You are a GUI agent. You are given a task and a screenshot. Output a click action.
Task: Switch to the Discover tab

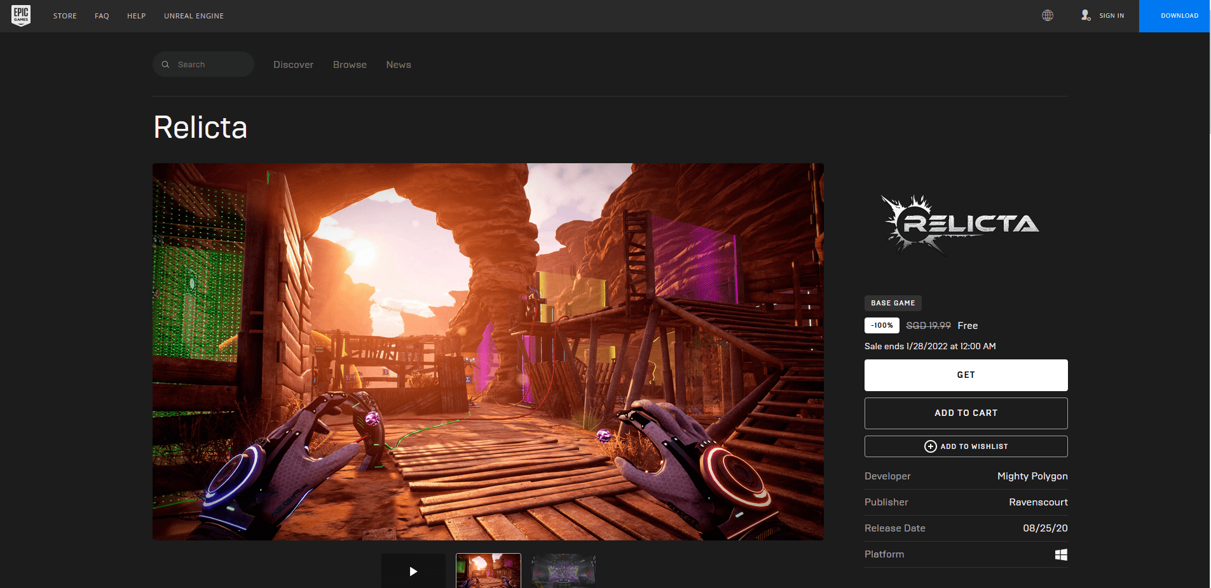click(293, 65)
